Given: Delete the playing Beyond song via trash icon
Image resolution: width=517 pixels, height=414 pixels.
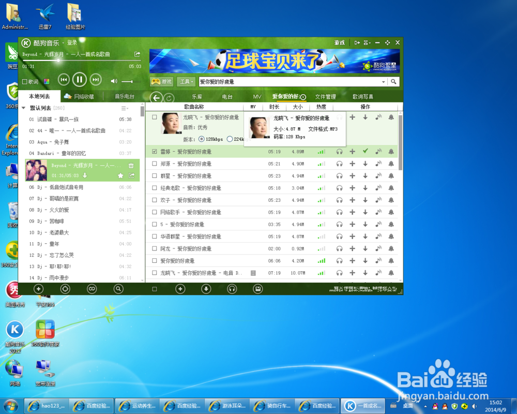Looking at the screenshot, I should point(131,166).
